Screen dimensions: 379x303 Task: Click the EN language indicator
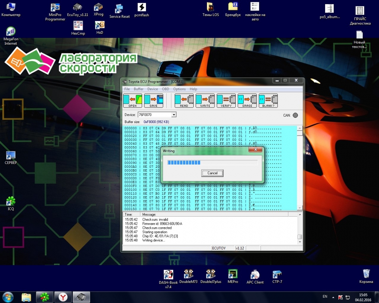tap(325, 297)
